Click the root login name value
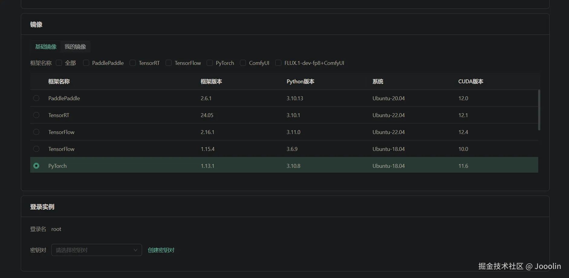 [56, 229]
